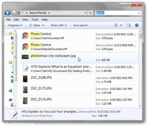Viewport: 148px width, 126px height.
Task: Click the results list scrollbar down arrow
Action: [140, 106]
